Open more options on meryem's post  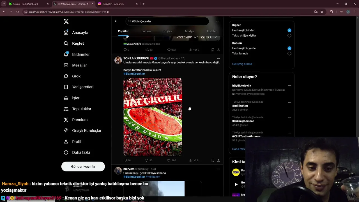[218, 169]
